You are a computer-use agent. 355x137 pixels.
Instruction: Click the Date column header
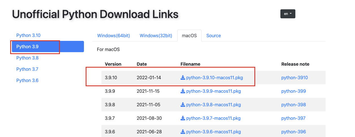[142, 64]
